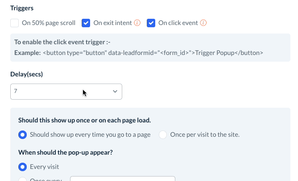Click the 'Once per visit to the site.' label
298x181 pixels.
[205, 135]
